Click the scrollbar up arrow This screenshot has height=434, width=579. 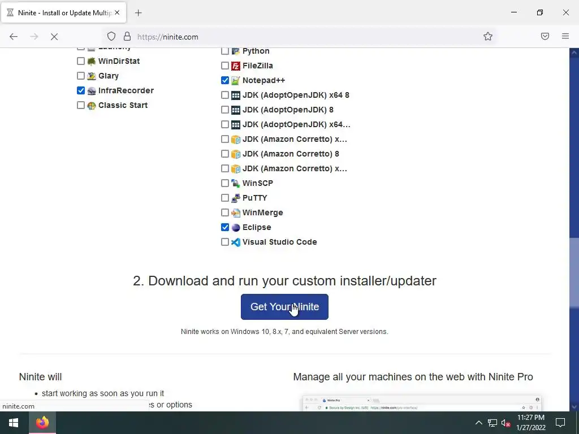pyautogui.click(x=574, y=53)
